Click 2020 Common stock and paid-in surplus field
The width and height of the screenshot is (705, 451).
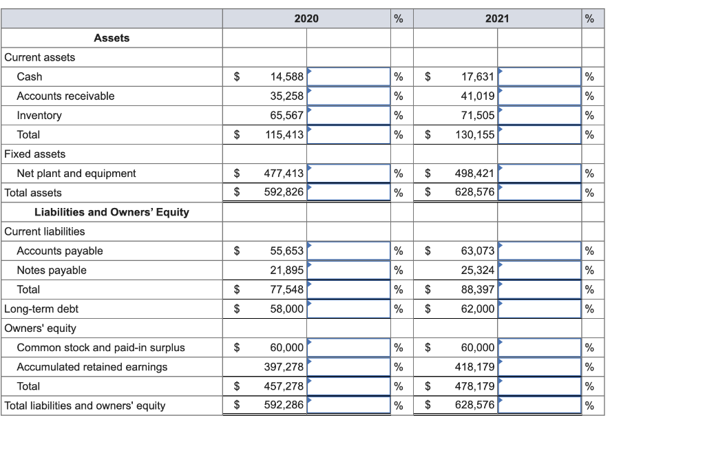coord(348,347)
